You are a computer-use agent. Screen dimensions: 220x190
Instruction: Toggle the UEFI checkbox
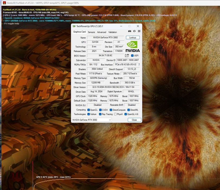132,56
